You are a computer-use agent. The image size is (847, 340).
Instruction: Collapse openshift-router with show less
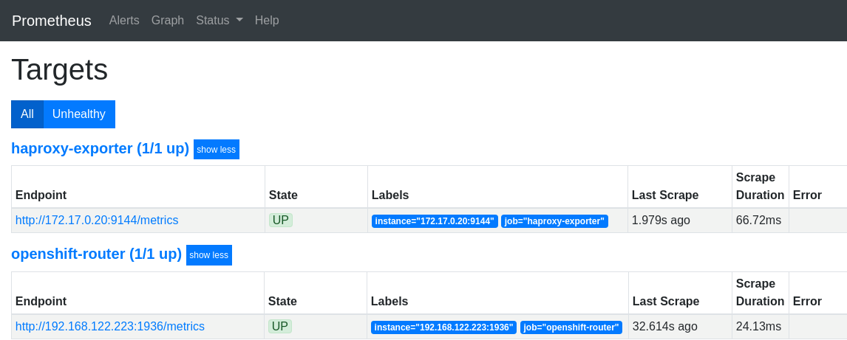pos(209,255)
